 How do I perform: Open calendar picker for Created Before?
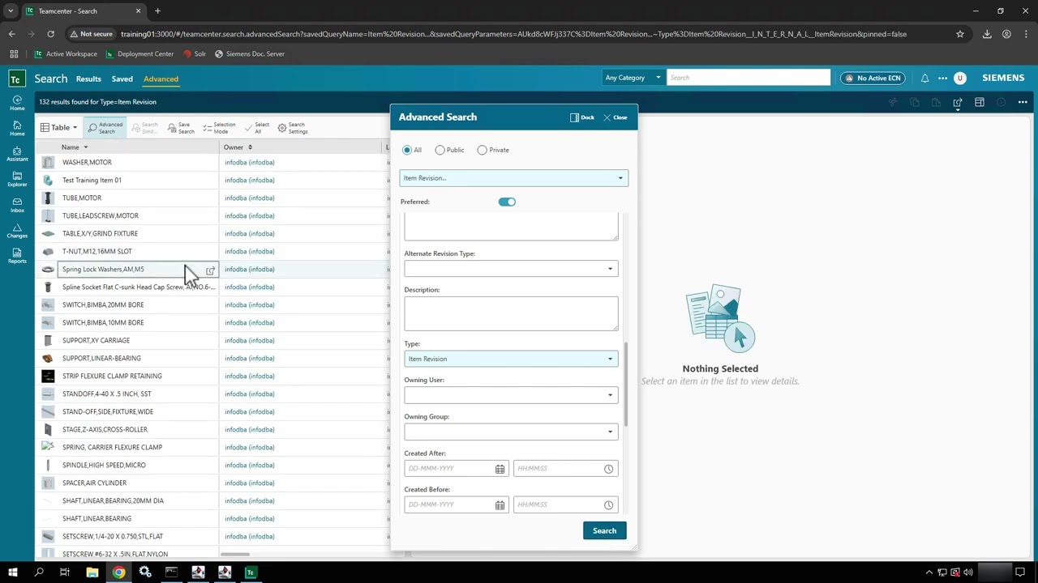coord(500,505)
